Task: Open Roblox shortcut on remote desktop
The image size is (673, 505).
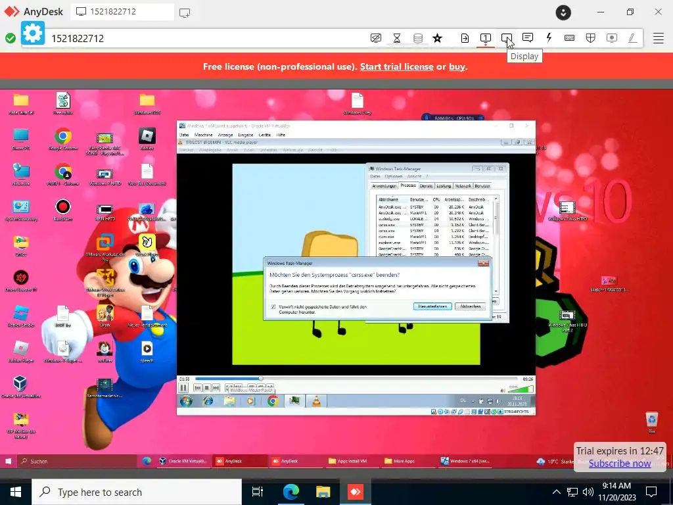Action: pos(147,139)
